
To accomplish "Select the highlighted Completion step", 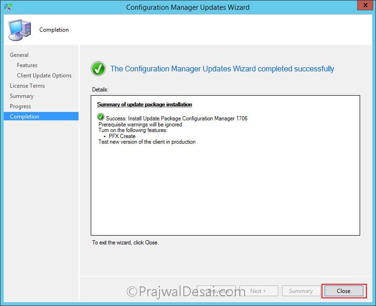I will point(41,116).
